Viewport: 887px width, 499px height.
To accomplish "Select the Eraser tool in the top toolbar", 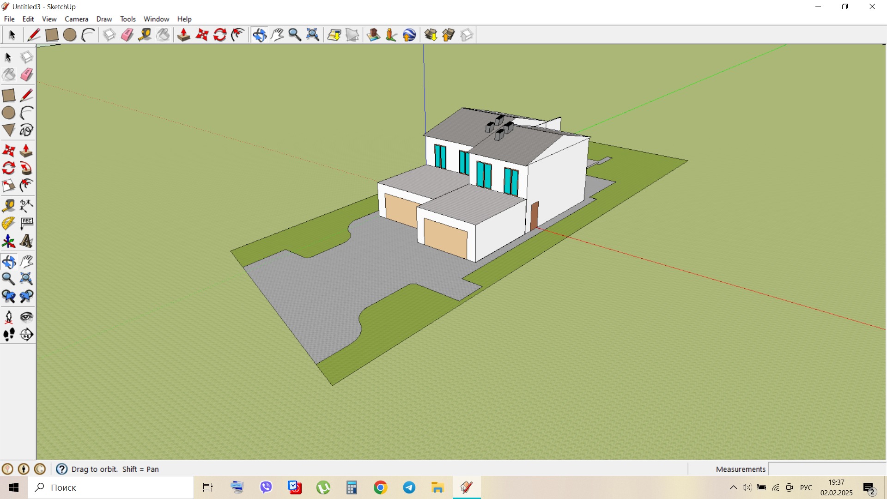I will [127, 35].
